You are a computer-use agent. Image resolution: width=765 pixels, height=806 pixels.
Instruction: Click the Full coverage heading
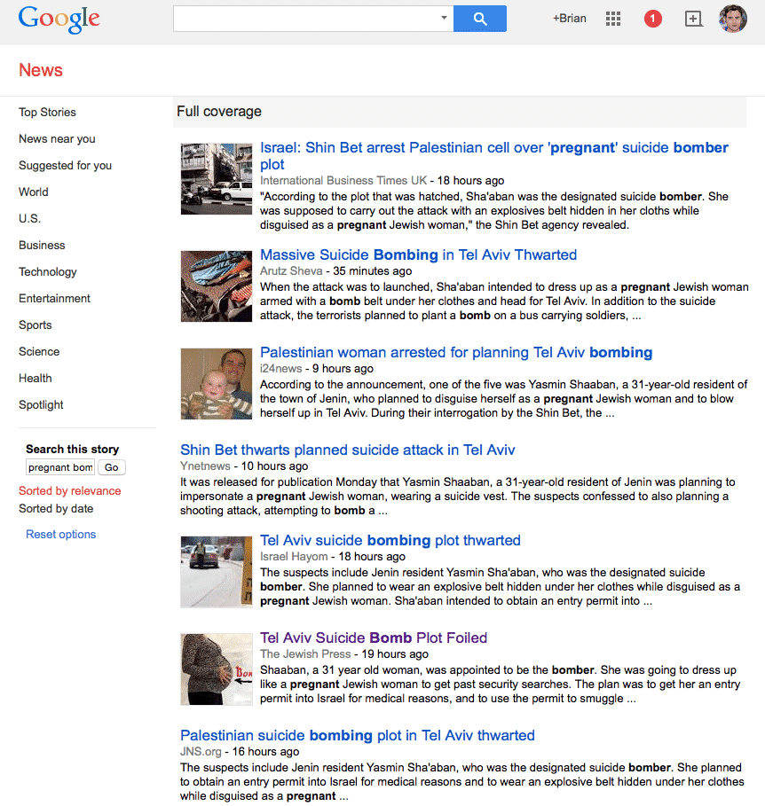(x=219, y=112)
